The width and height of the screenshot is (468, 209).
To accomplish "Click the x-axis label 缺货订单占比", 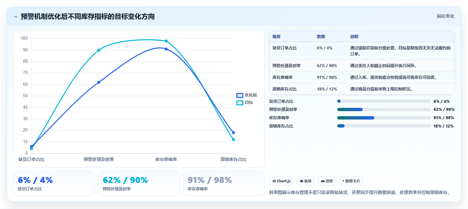I will (31, 159).
